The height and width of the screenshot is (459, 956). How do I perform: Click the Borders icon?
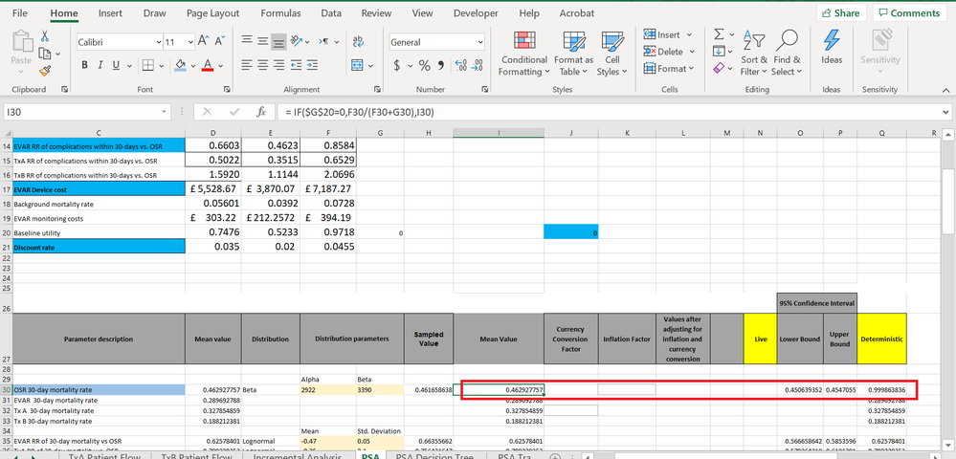(x=147, y=65)
